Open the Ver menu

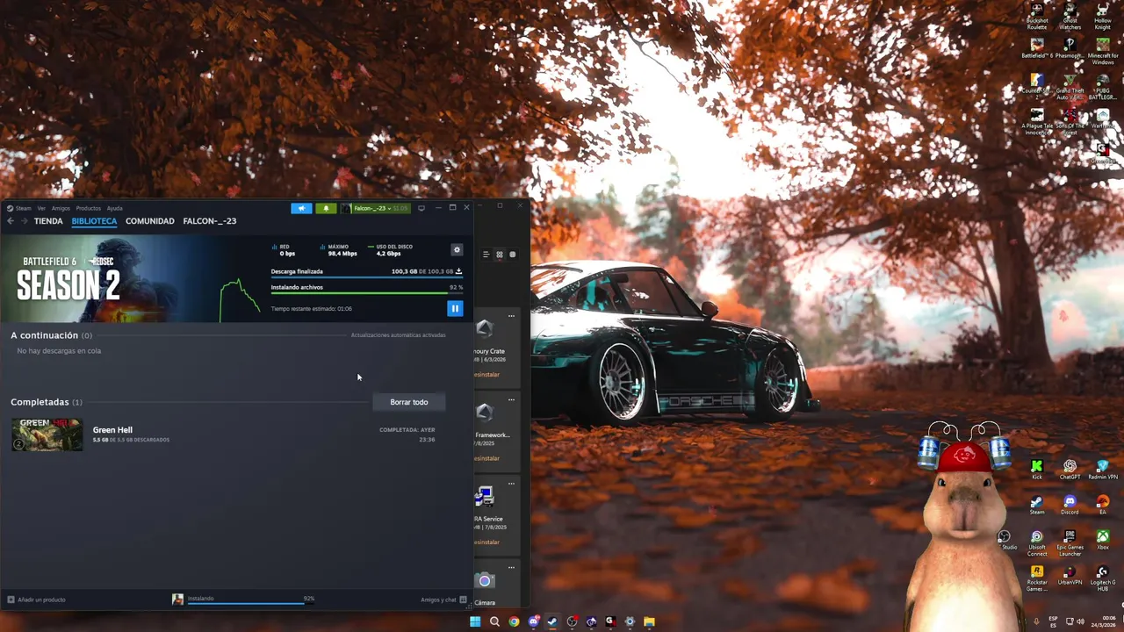[x=41, y=208]
